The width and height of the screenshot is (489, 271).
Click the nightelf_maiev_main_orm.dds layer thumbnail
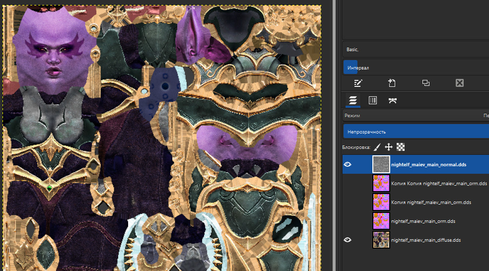(381, 221)
